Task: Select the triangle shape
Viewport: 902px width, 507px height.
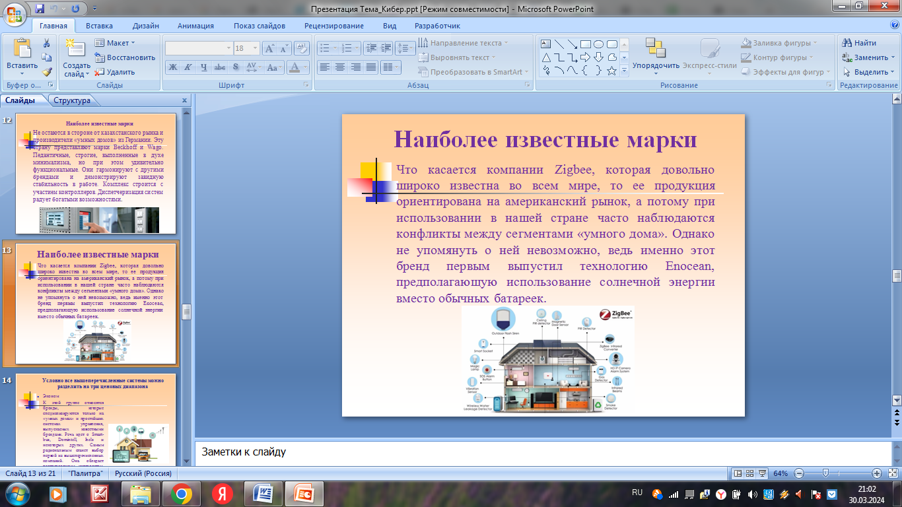Action: 546,57
